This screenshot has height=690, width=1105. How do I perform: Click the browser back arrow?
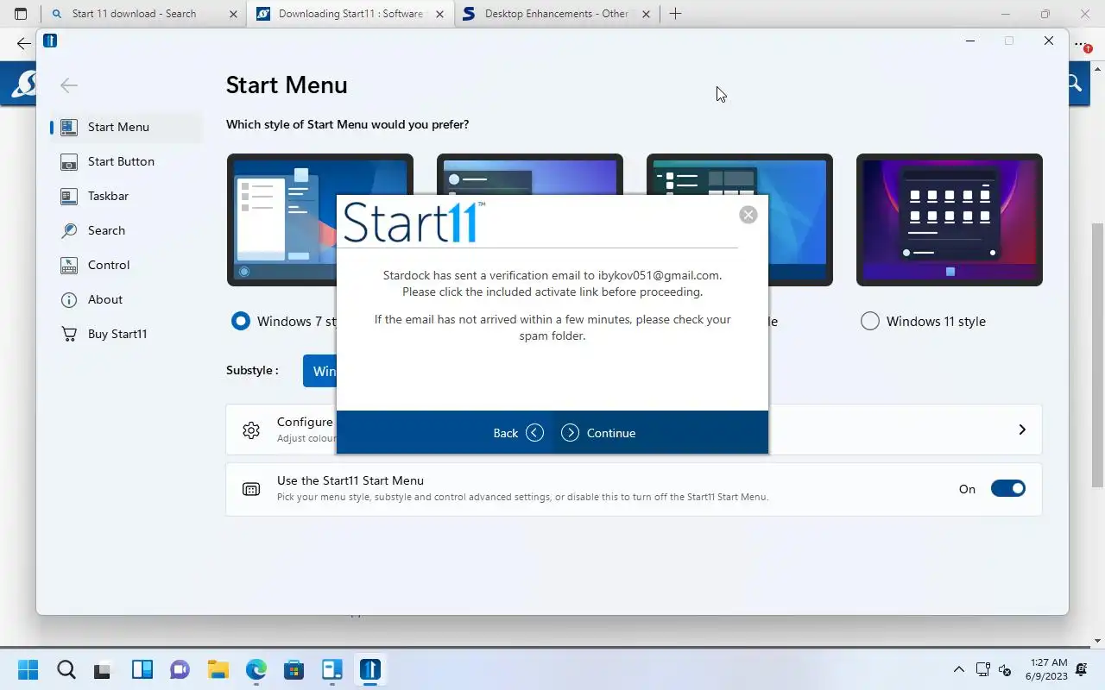pyautogui.click(x=24, y=44)
